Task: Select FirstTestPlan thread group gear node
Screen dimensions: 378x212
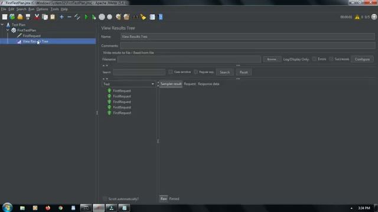Action: (x=27, y=30)
